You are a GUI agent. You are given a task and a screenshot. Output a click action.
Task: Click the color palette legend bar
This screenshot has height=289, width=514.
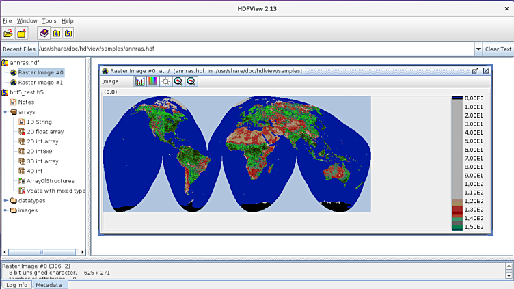coord(457,164)
